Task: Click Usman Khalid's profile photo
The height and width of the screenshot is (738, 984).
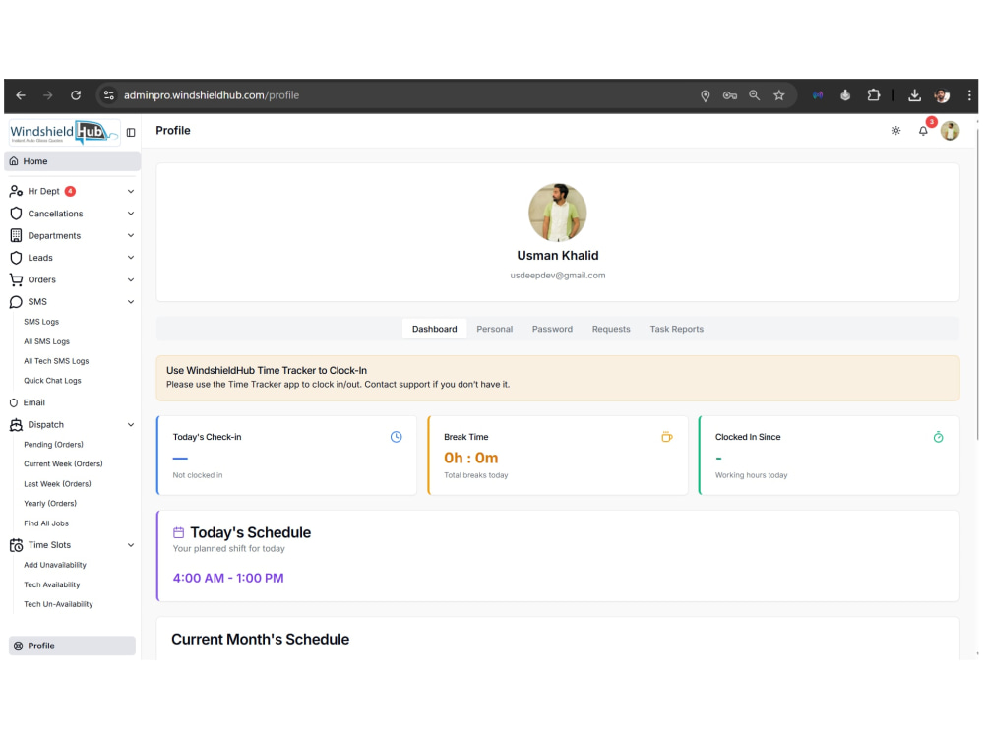Action: [557, 213]
